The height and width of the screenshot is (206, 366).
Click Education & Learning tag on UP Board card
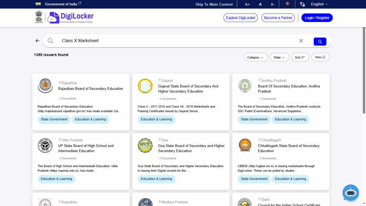pos(56,179)
